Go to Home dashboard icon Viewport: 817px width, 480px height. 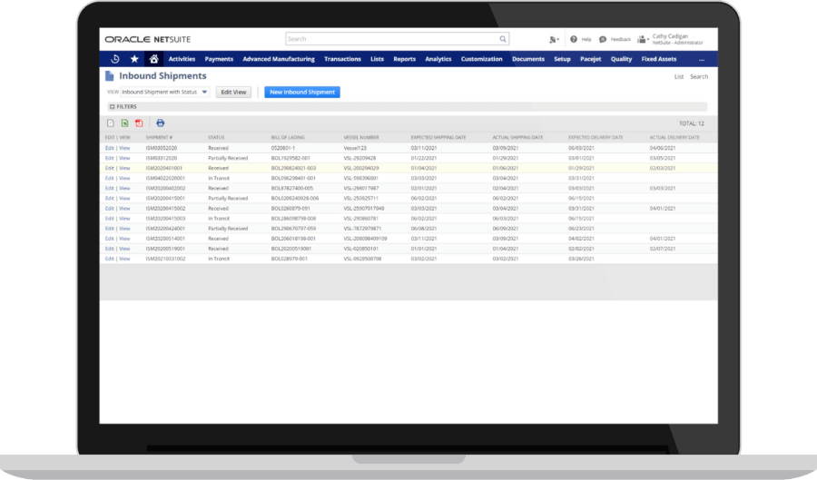[x=153, y=59]
